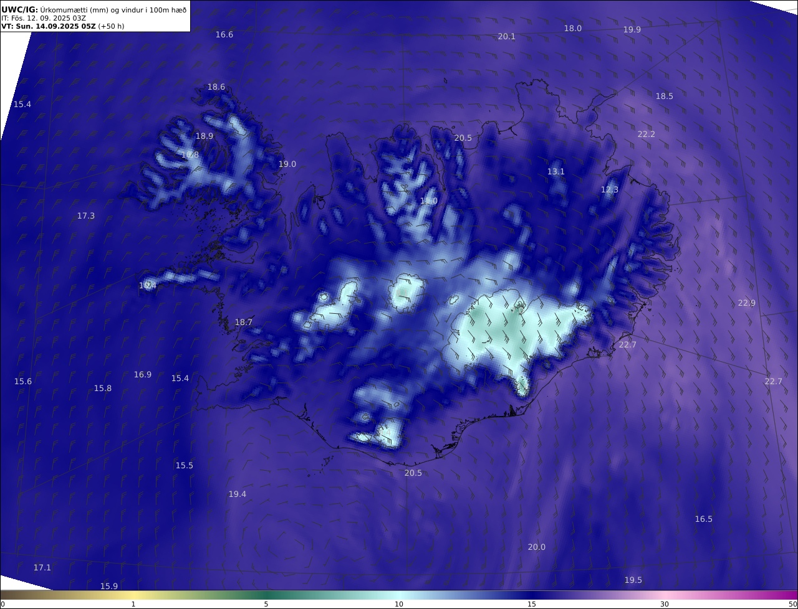This screenshot has width=798, height=609.
Task: Click the 18.6 value label on the map
Action: click(216, 87)
